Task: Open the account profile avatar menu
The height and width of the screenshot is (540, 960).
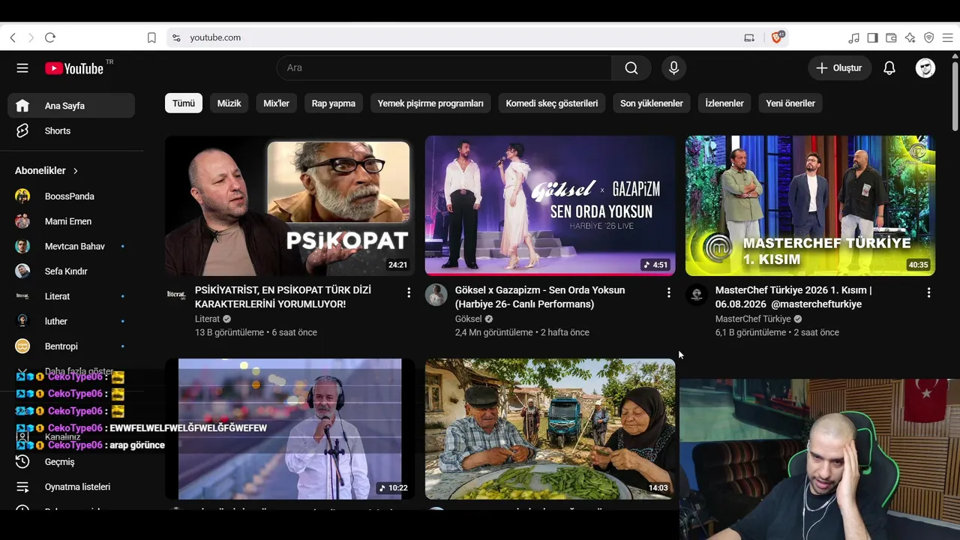Action: pyautogui.click(x=925, y=68)
